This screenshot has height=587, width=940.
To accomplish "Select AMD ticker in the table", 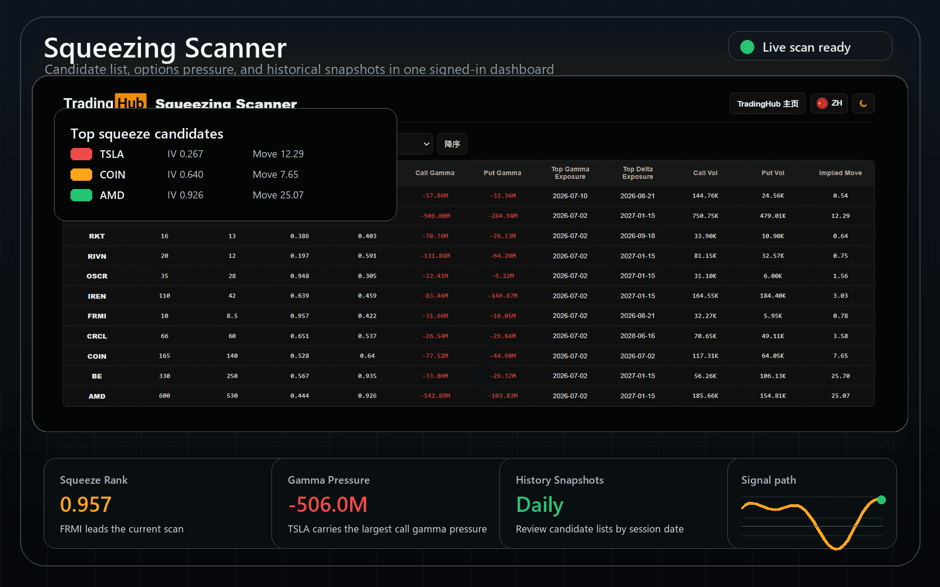I will [97, 396].
